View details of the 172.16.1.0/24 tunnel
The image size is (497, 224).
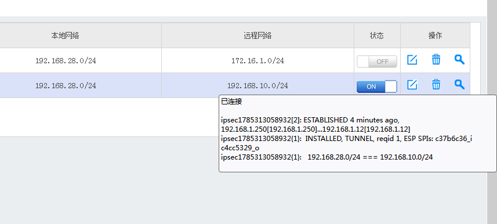coord(459,59)
